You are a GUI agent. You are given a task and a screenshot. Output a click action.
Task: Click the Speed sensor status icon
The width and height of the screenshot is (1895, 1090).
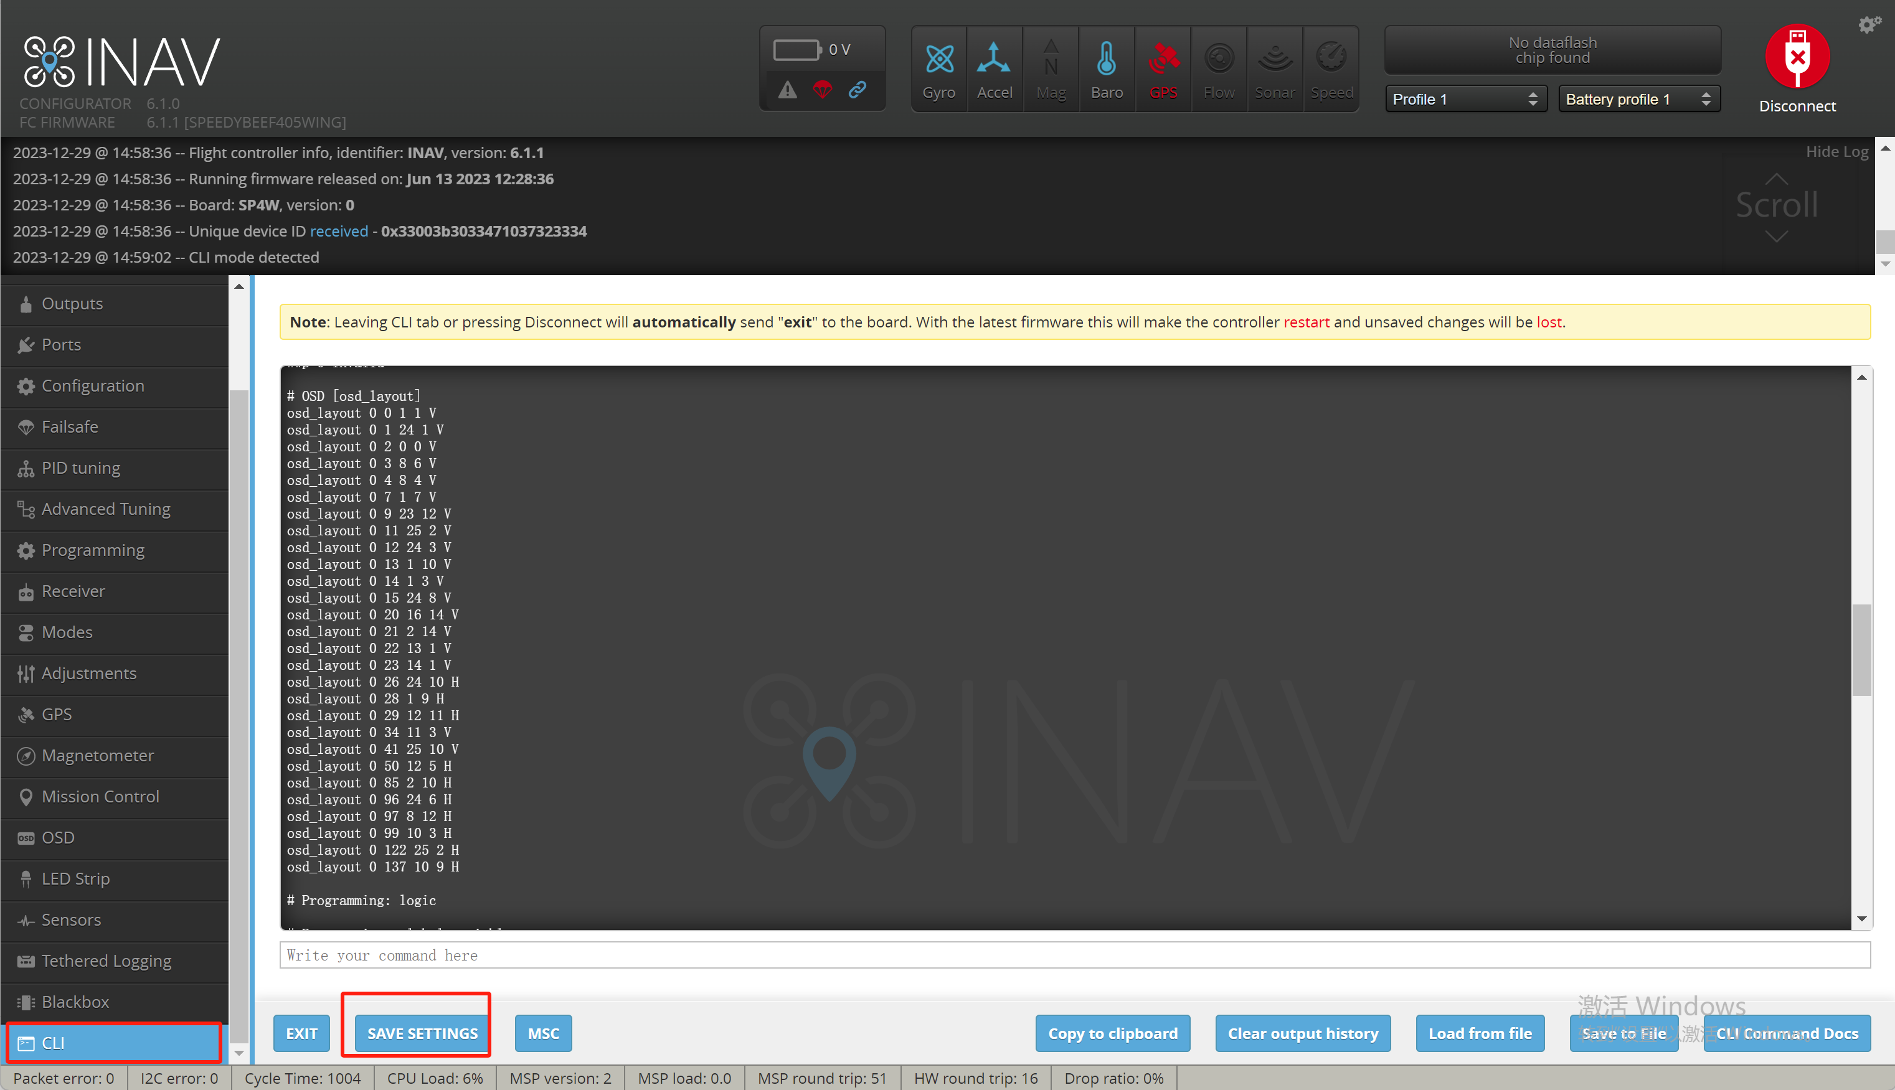tap(1331, 69)
